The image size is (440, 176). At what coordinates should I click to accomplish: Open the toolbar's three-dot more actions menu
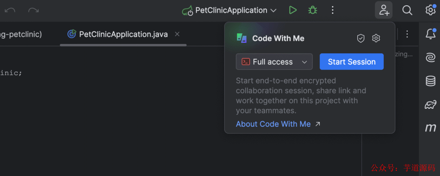click(333, 10)
